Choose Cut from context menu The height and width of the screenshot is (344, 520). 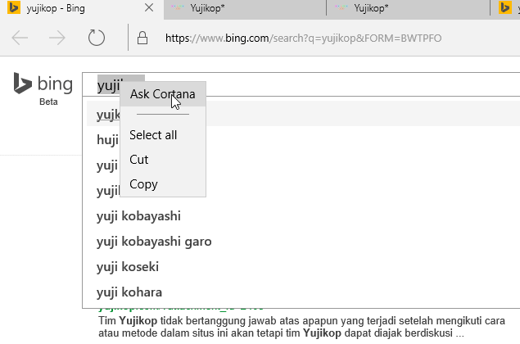[163, 160]
